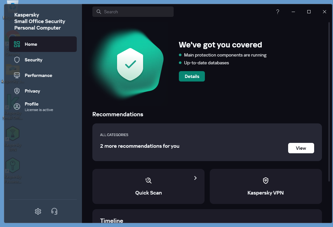The width and height of the screenshot is (333, 227).
Task: Click the green shield status graphic
Action: click(x=130, y=64)
